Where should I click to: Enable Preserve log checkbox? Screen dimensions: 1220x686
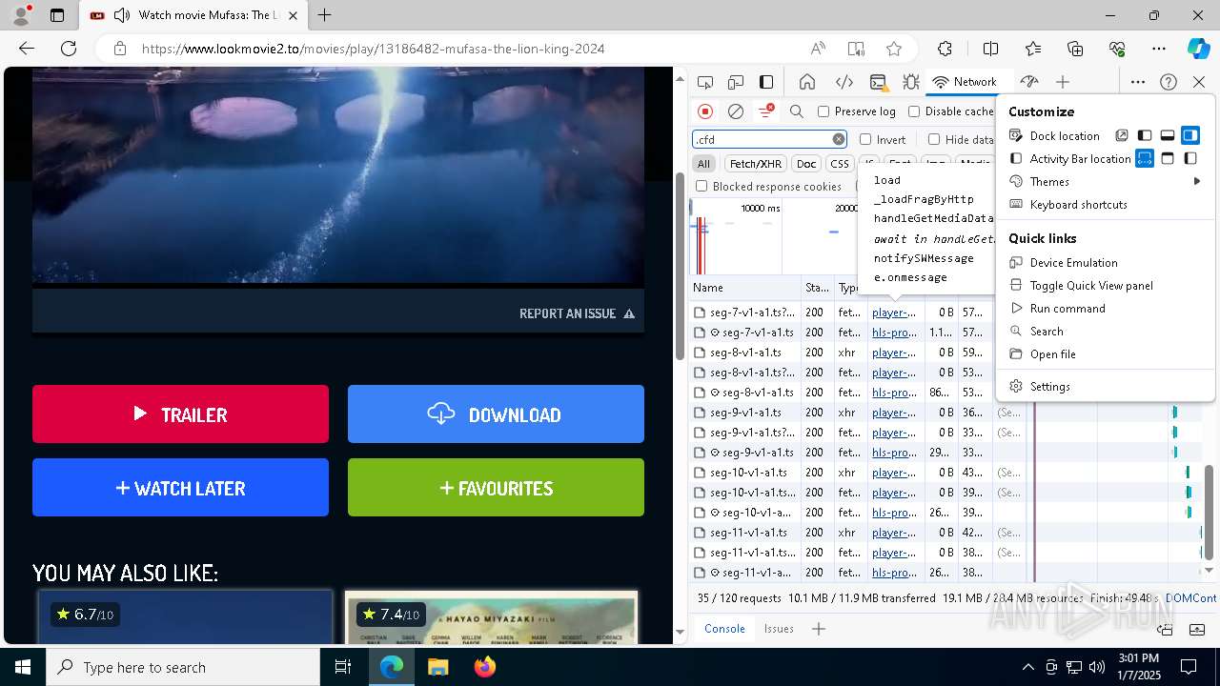pyautogui.click(x=823, y=111)
